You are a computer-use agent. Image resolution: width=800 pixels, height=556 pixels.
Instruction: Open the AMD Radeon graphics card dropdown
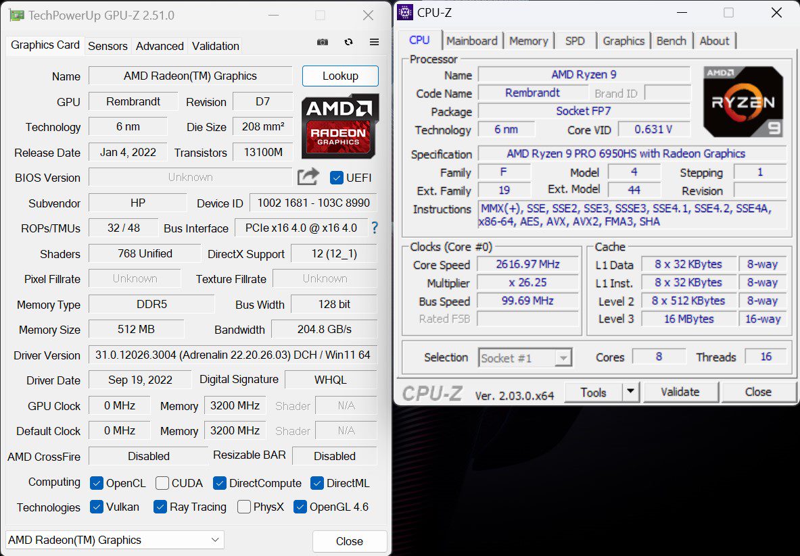115,540
